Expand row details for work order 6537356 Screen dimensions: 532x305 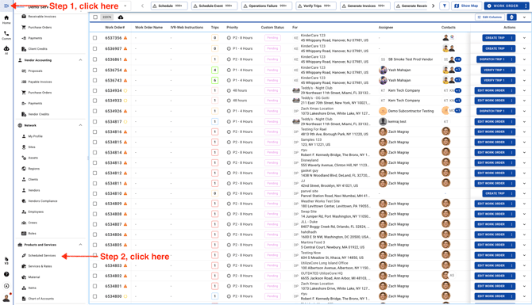(x=524, y=38)
